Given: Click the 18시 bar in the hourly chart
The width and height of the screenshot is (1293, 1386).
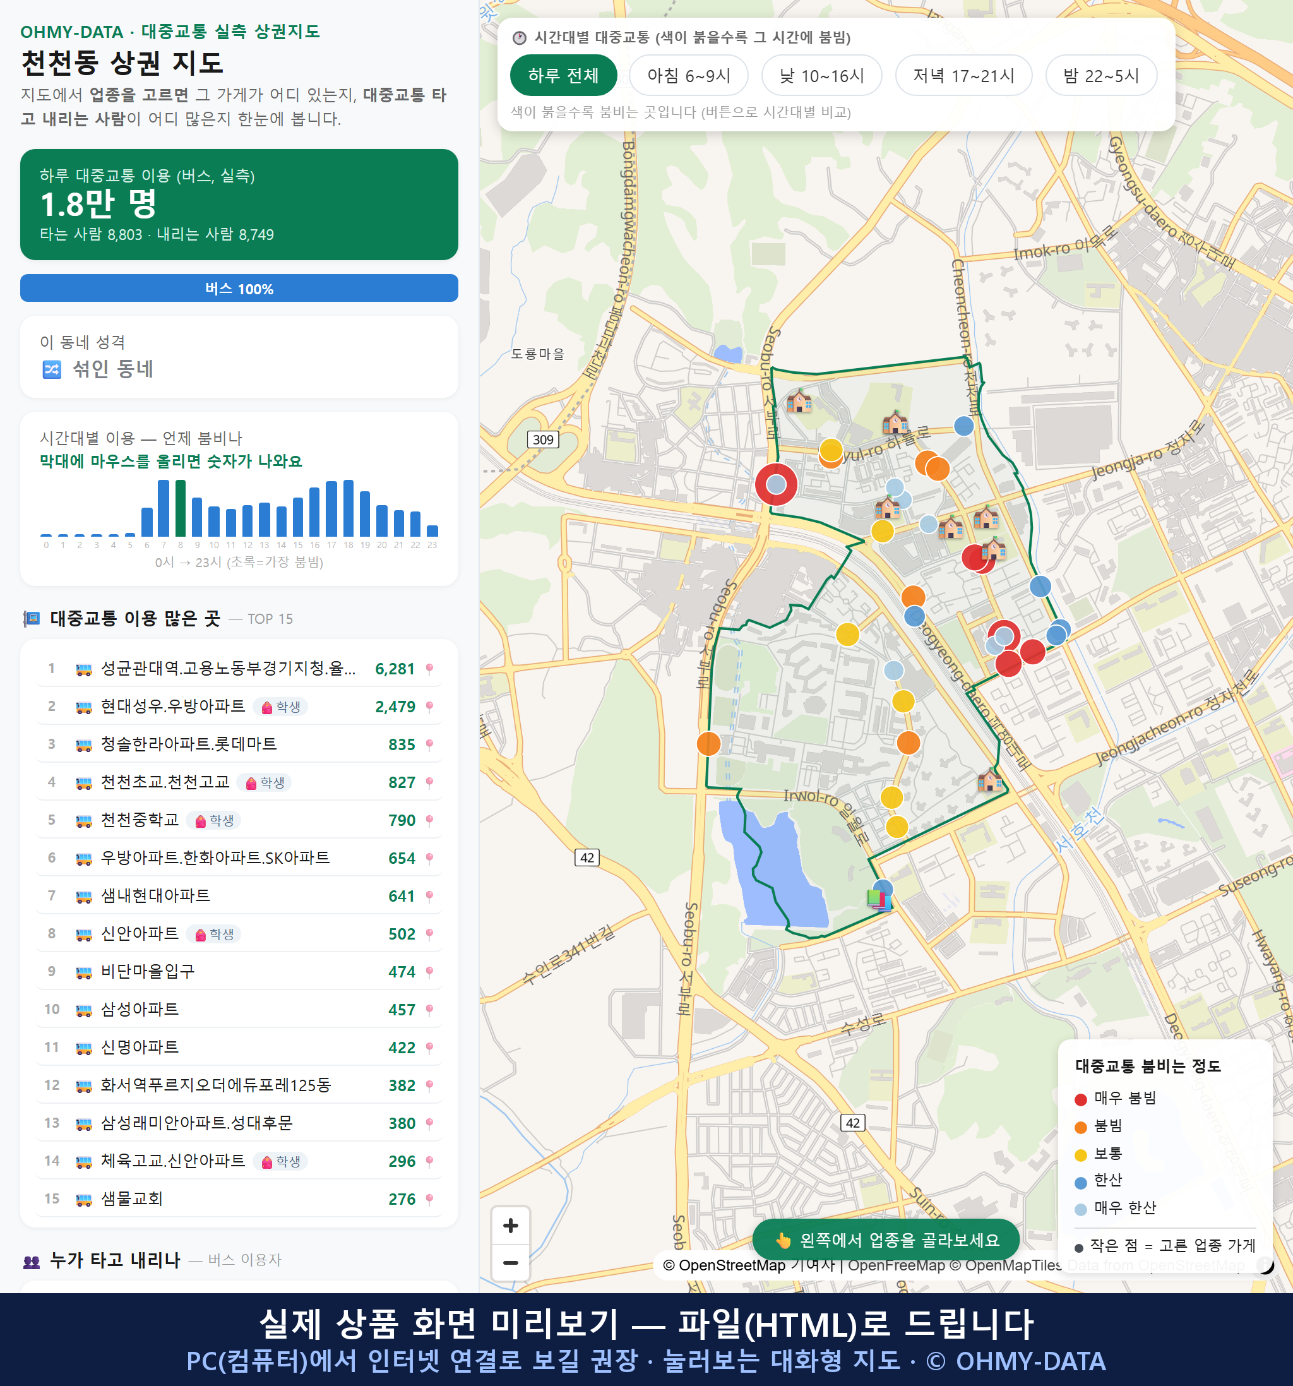Looking at the screenshot, I should pyautogui.click(x=349, y=508).
